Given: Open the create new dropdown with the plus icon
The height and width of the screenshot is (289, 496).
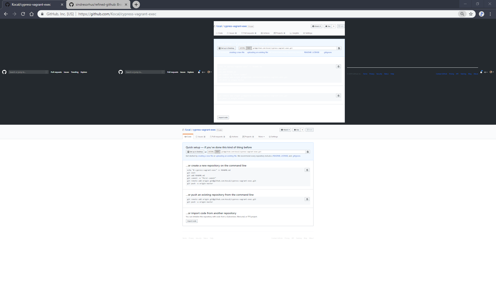Looking at the screenshot, I should coord(203,72).
